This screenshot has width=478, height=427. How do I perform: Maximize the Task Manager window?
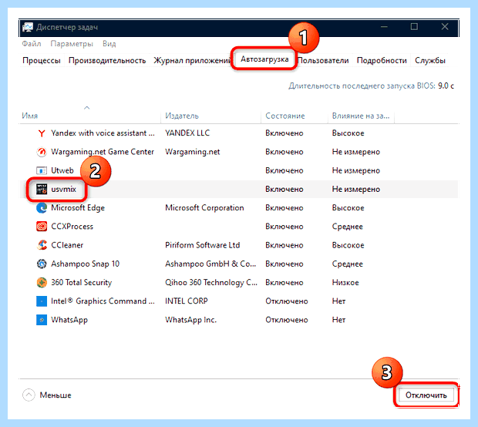click(414, 27)
